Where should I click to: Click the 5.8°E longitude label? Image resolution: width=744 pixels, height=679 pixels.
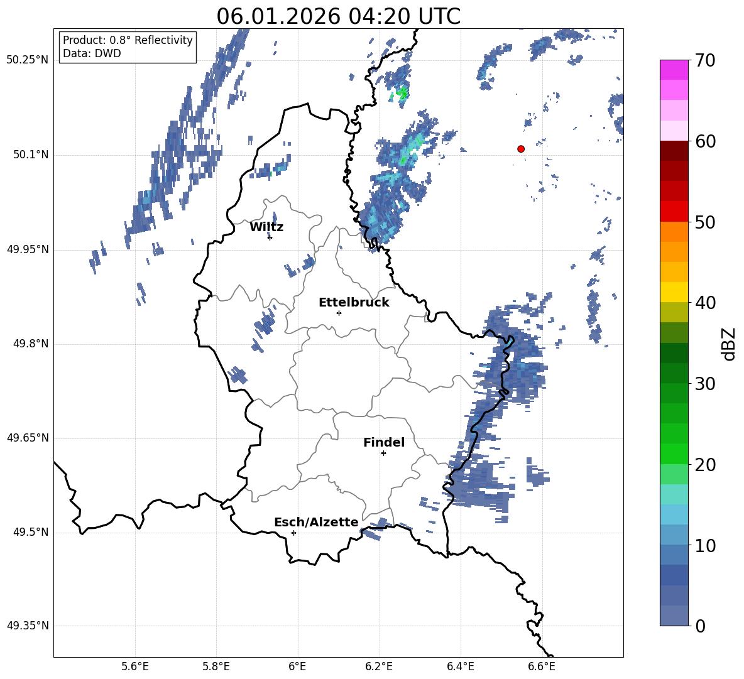(x=216, y=666)
